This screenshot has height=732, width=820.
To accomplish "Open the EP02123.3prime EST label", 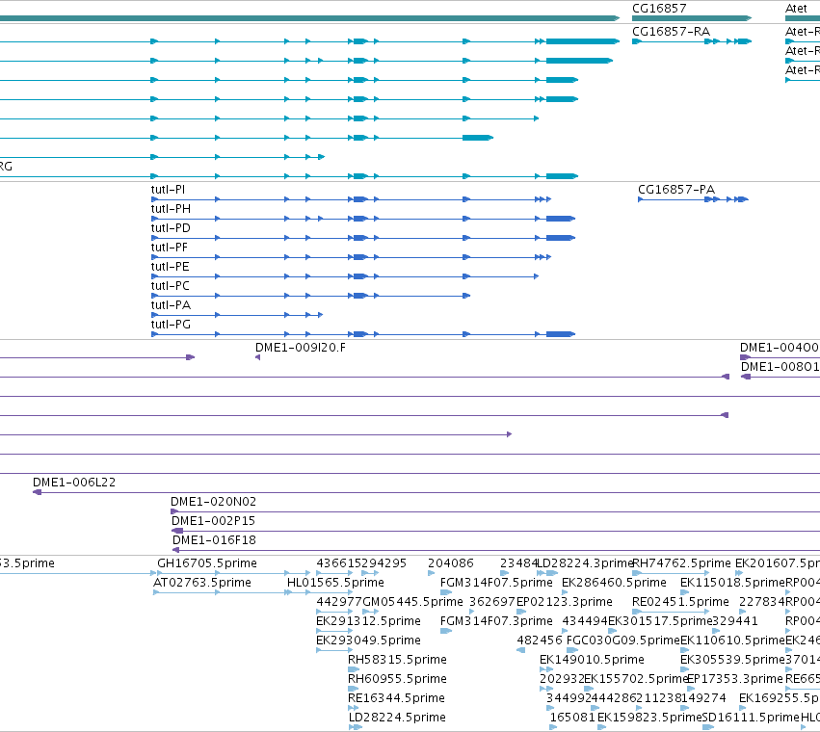I will 565,602.
